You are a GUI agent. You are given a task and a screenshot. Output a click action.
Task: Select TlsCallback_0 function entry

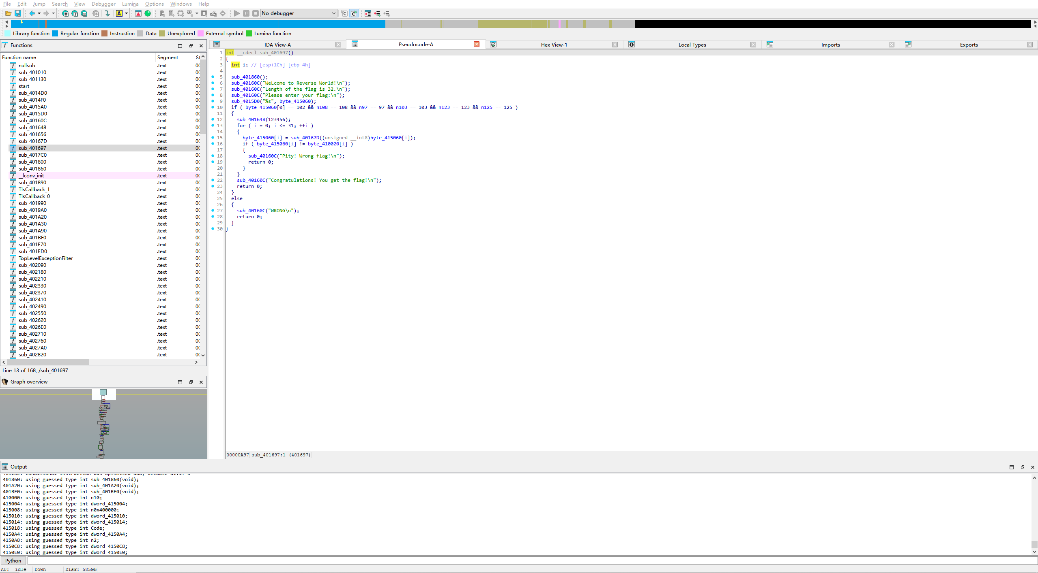click(x=34, y=196)
